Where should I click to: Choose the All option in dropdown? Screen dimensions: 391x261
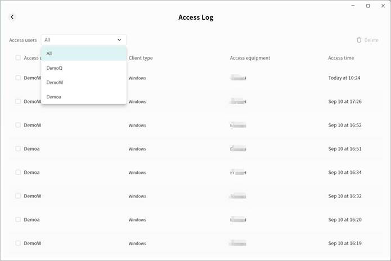(x=83, y=53)
